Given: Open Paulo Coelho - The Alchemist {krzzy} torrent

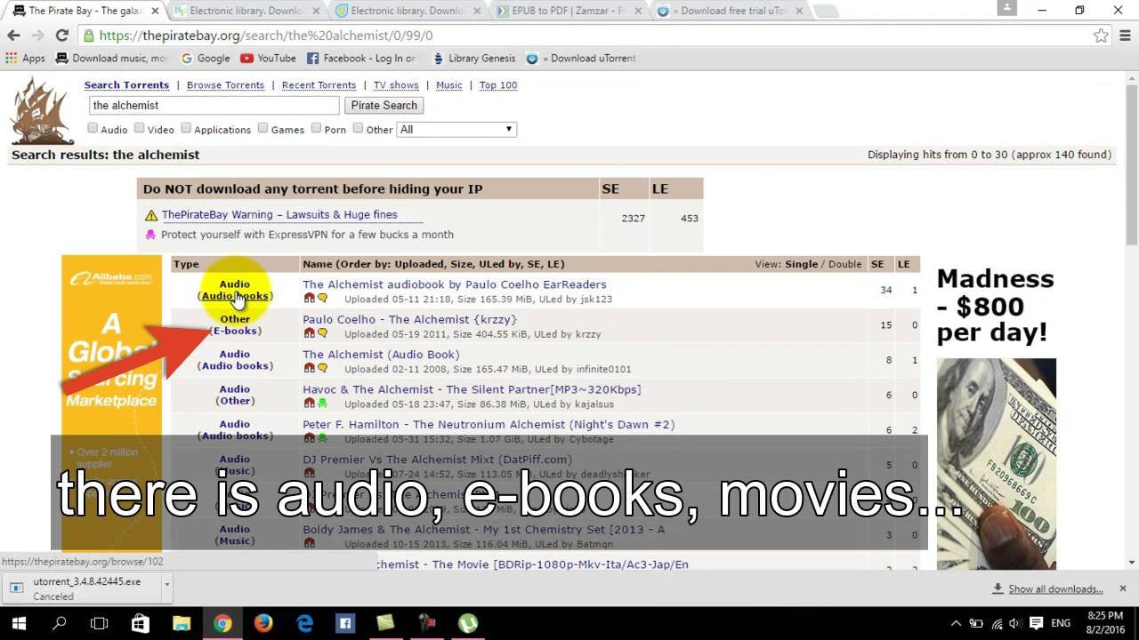Looking at the screenshot, I should (x=409, y=319).
